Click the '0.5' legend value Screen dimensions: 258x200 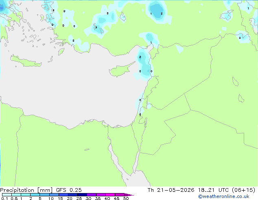(14, 198)
